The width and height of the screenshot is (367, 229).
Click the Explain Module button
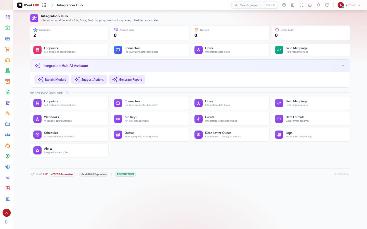[x=52, y=79]
